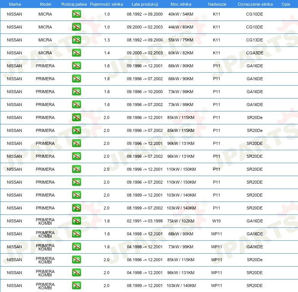Click petrol fuel icon in Micra 1.4 CGA3DE row
298x292 pixels.
pos(76,53)
